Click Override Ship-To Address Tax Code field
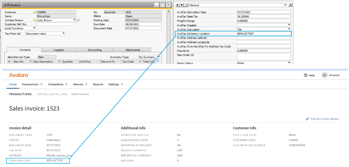Screen dimensions: 349x167 tap(264, 46)
